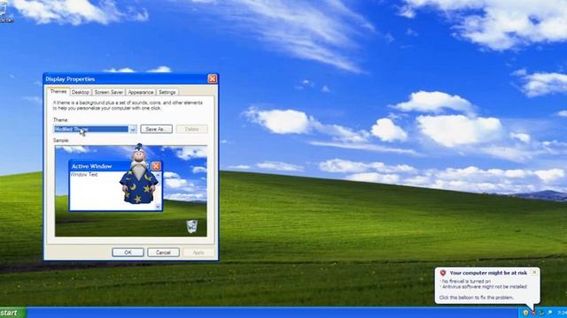Close the security warning balloon

click(534, 272)
